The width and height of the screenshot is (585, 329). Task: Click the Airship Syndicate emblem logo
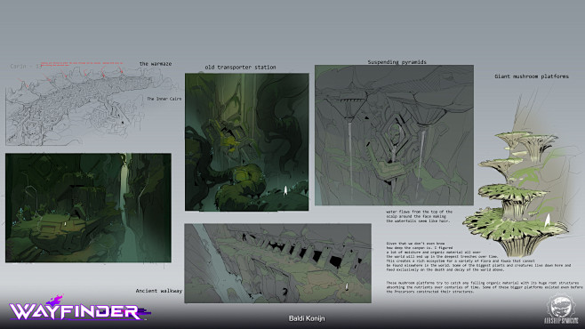(560, 309)
